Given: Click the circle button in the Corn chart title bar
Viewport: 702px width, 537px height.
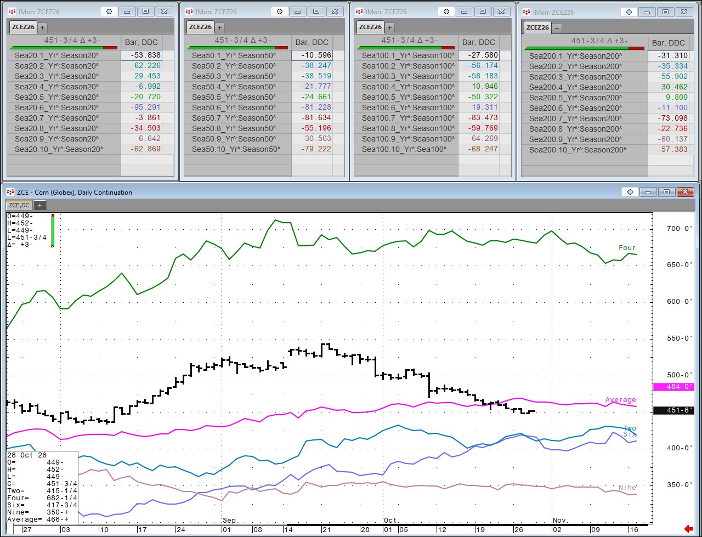Looking at the screenshot, I should [x=630, y=192].
